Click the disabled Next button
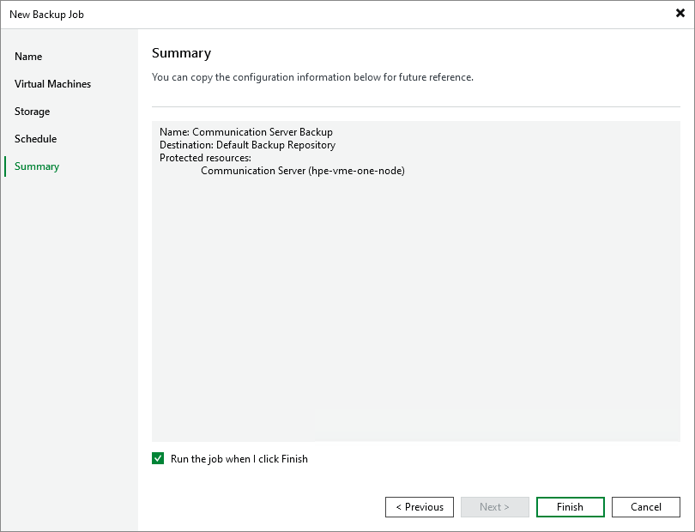 494,506
